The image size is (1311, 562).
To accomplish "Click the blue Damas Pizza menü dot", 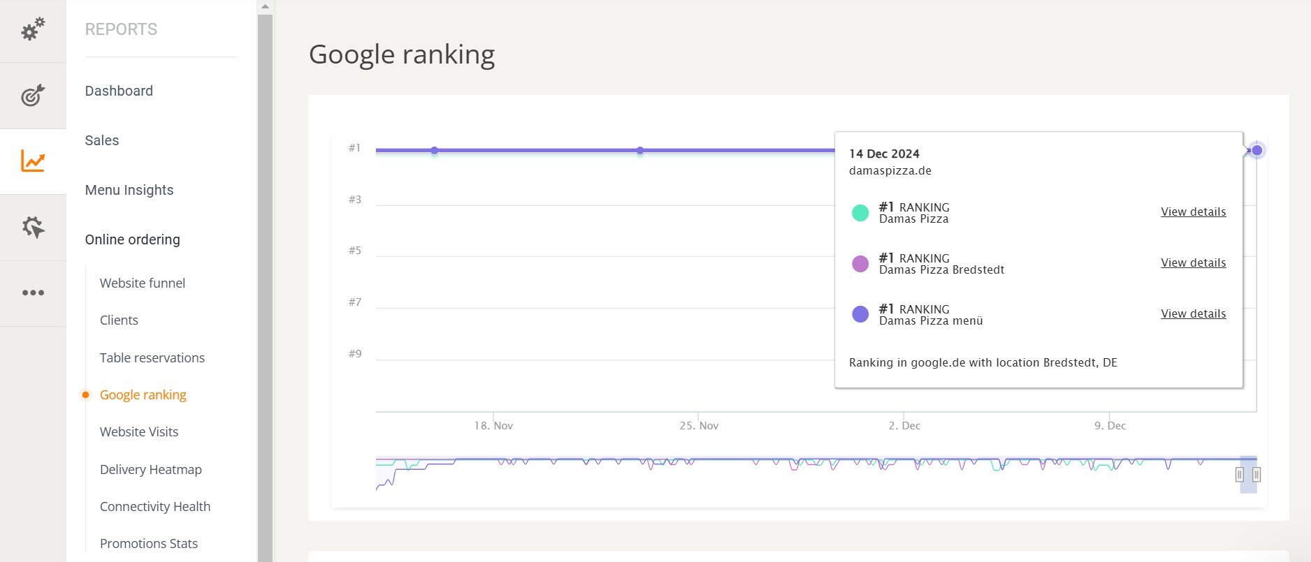I will (x=860, y=314).
